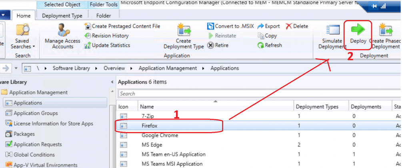Collapse the left navigation pane arrow
The image size is (402, 168).
point(112,82)
